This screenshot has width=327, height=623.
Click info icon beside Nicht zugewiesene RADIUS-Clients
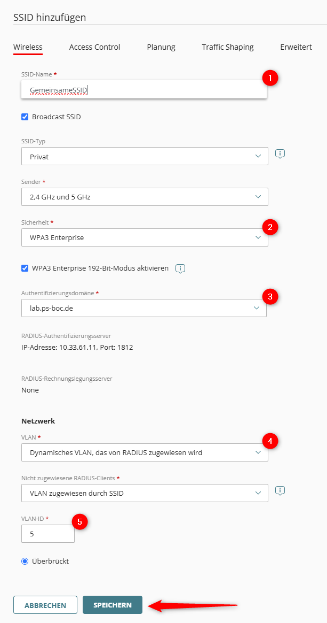tap(280, 490)
